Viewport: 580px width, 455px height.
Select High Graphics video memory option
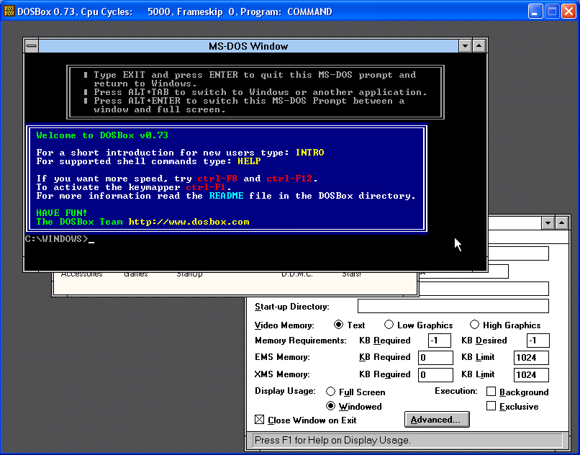[x=474, y=325]
